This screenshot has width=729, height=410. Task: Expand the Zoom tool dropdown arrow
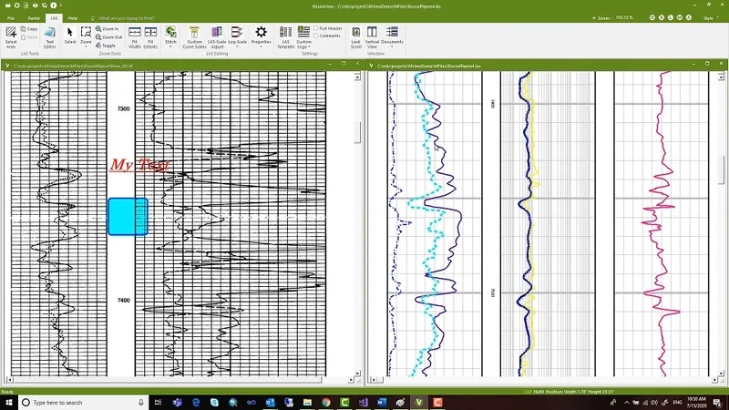click(86, 47)
